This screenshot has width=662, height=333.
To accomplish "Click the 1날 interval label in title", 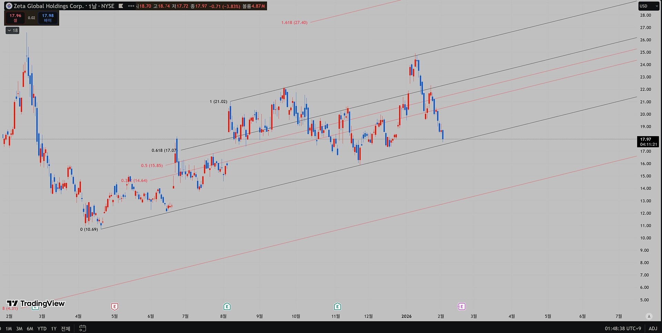I will tap(93, 6).
